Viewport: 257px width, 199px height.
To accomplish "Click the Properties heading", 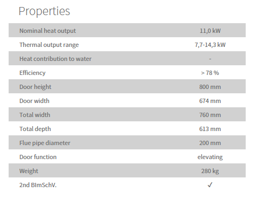I will point(44,11).
